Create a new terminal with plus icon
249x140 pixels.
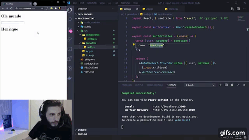tap(220, 85)
